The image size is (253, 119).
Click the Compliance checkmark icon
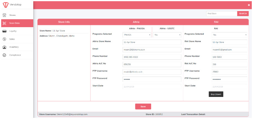(5, 55)
